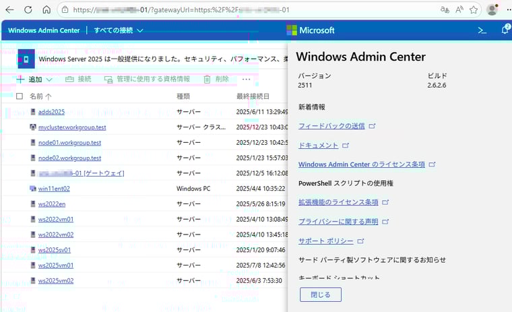The width and height of the screenshot is (512, 312).
Task: Click Windows PC type cell for win11ent02
Action: (x=193, y=189)
